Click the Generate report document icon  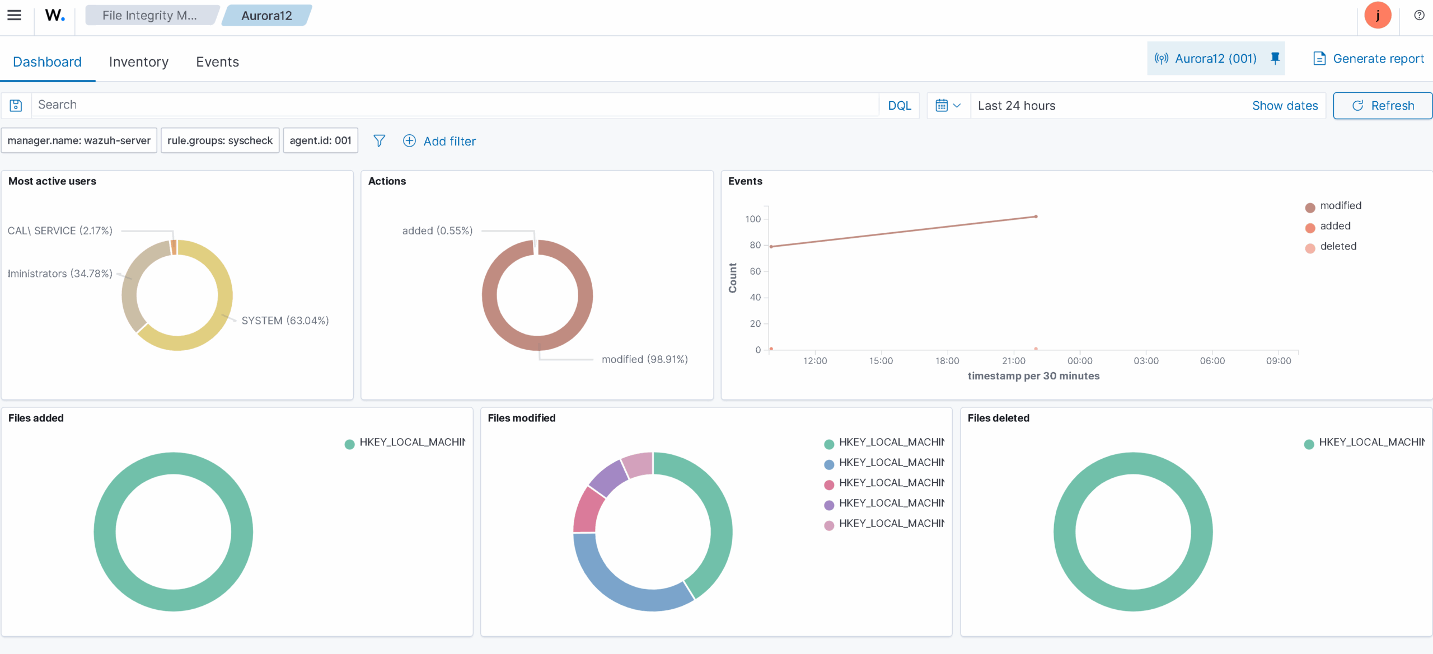pyautogui.click(x=1319, y=58)
